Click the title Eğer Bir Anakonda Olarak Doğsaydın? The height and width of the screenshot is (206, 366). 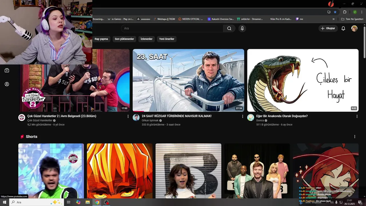(282, 116)
